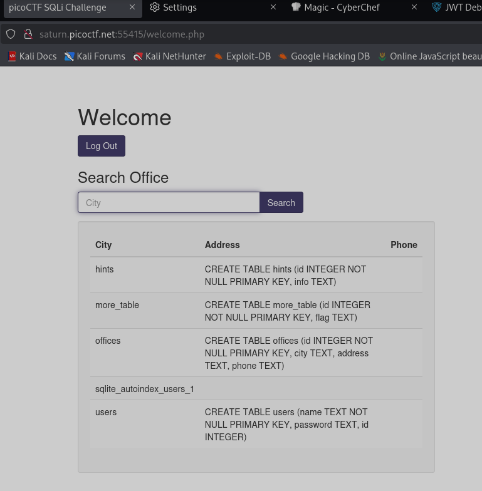Switch to the Magic - CyberChef tab

point(342,8)
